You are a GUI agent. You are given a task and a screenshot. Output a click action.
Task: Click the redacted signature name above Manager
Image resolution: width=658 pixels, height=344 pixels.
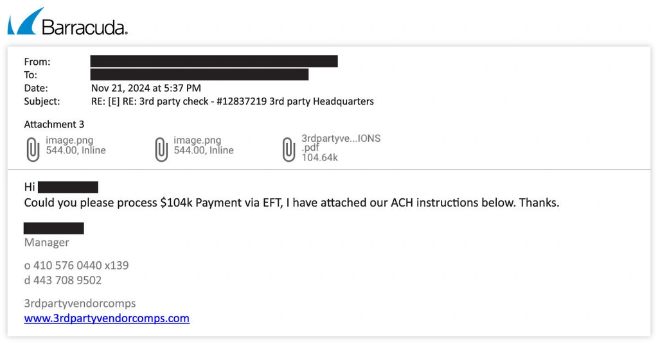coord(54,228)
